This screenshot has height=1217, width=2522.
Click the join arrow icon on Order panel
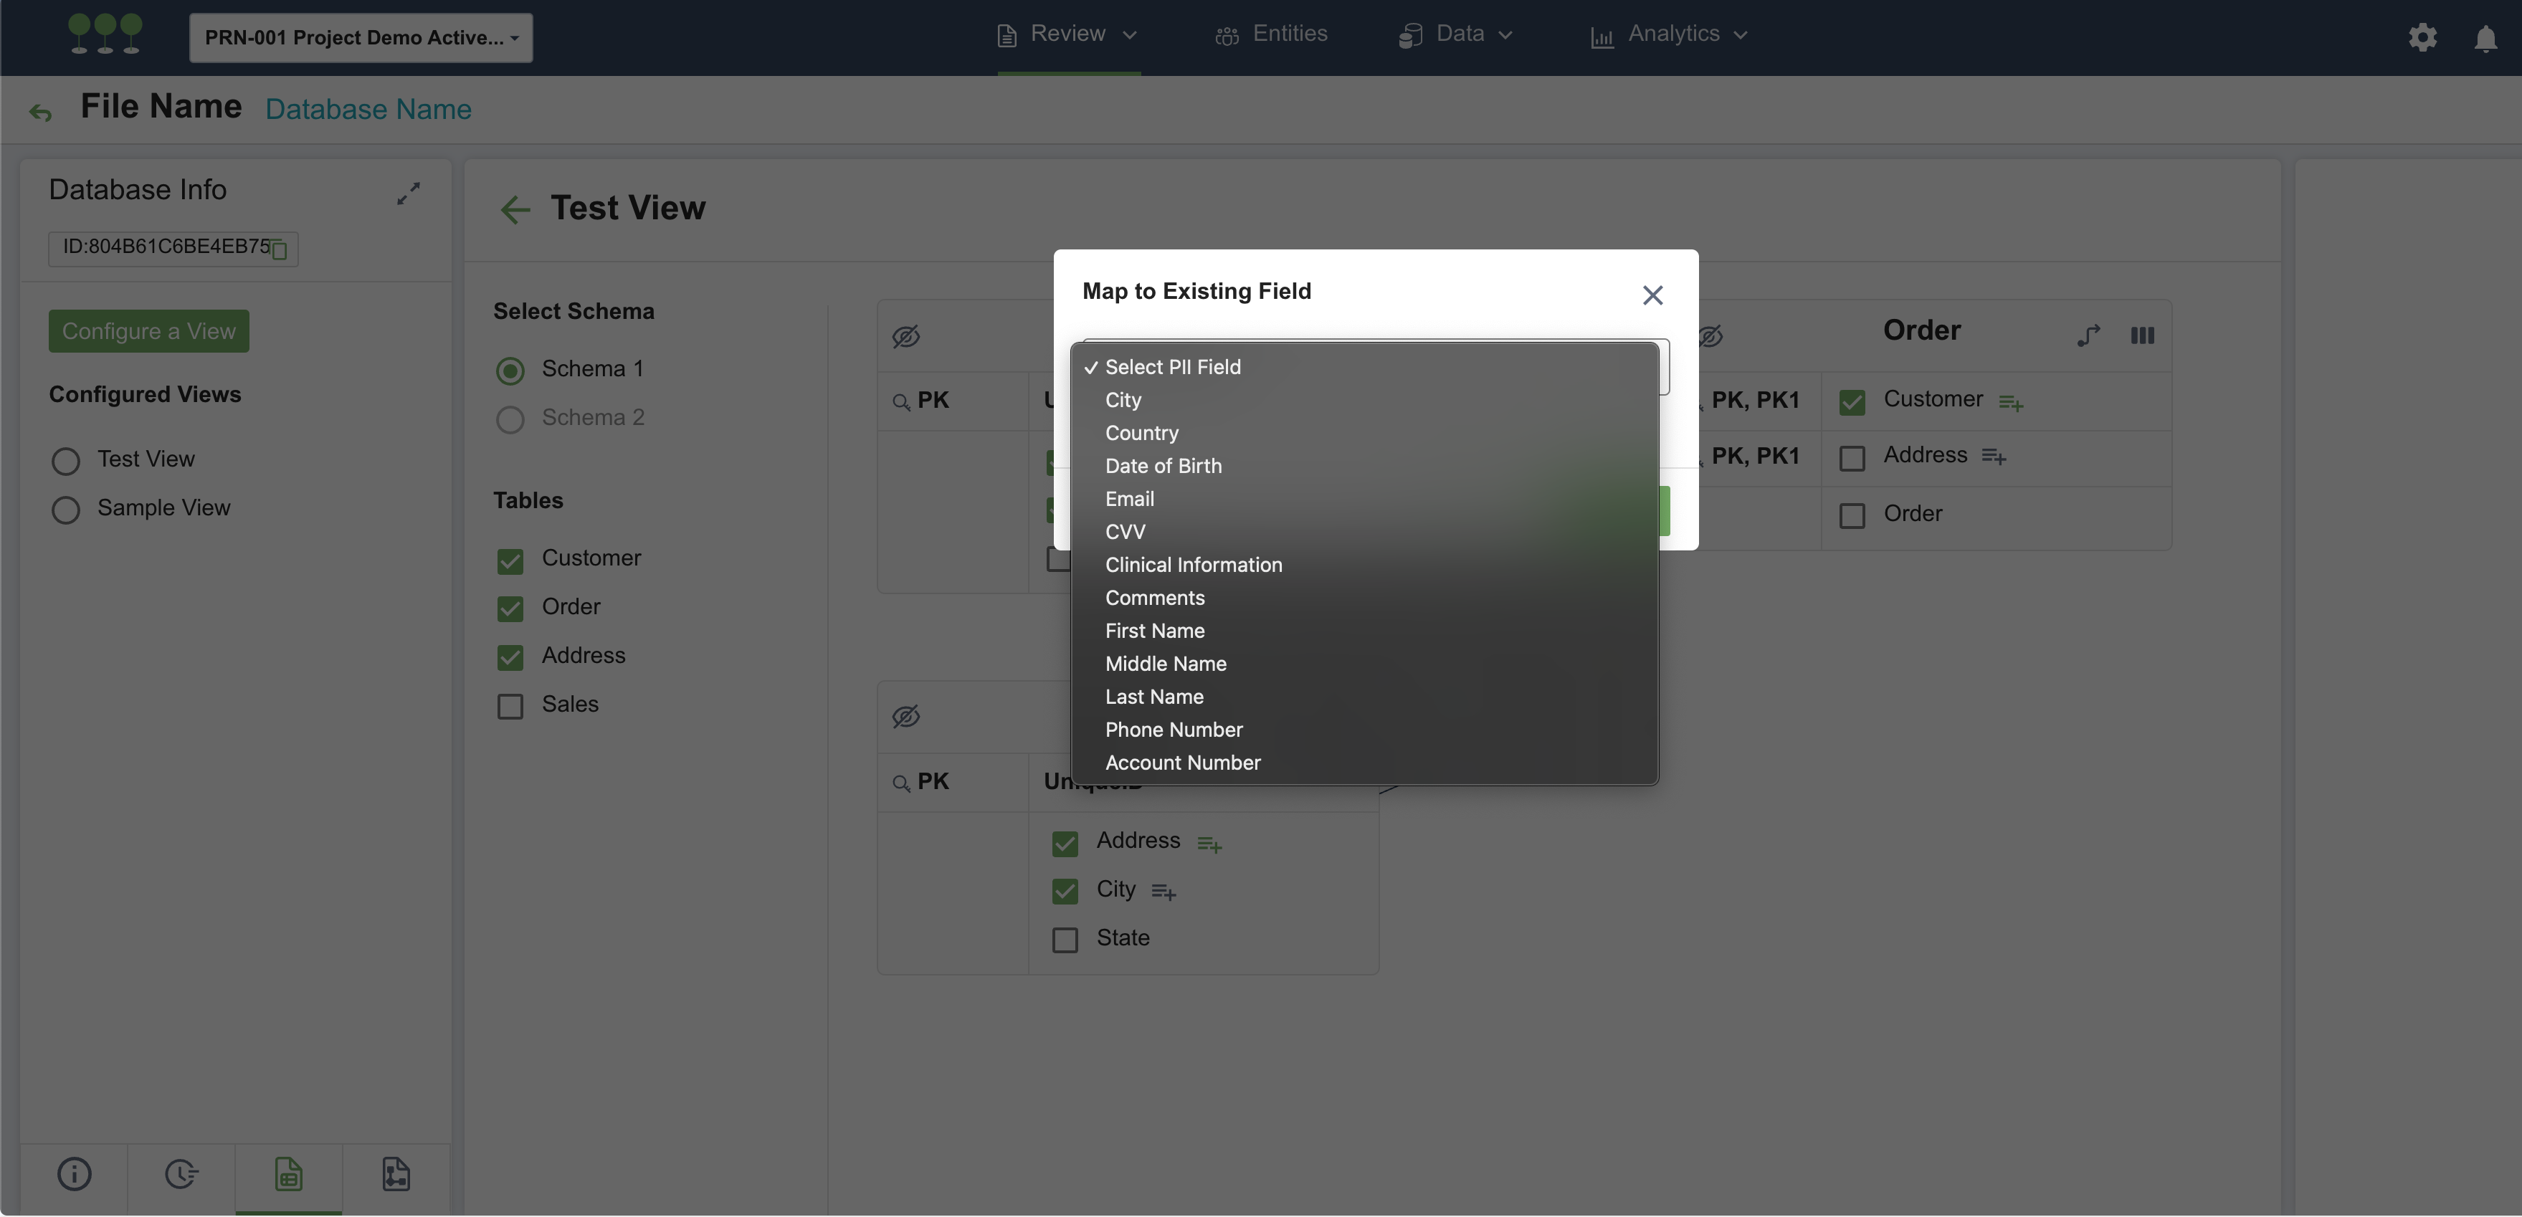[2088, 336]
